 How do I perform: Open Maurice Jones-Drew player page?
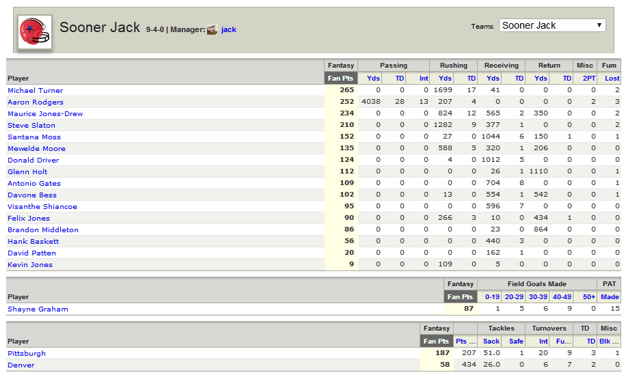(45, 113)
